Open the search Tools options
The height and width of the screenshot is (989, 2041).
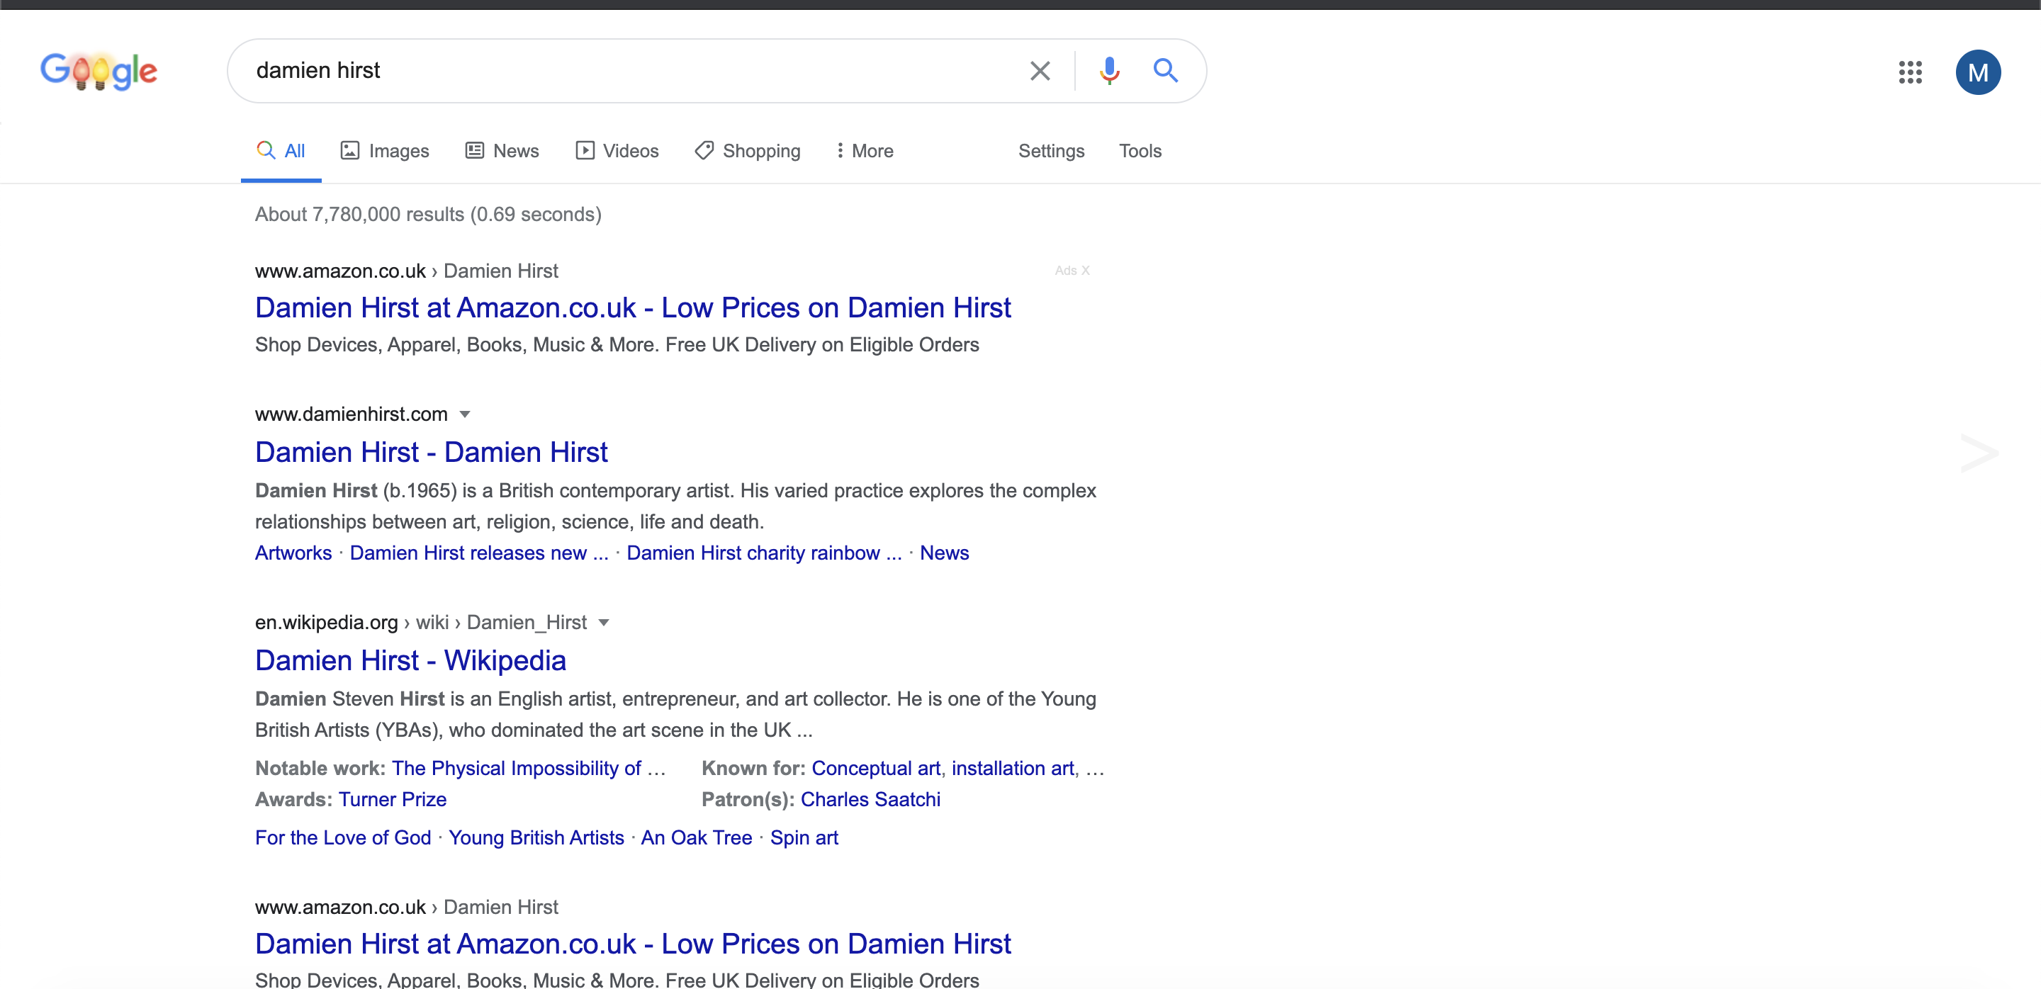[x=1140, y=151]
